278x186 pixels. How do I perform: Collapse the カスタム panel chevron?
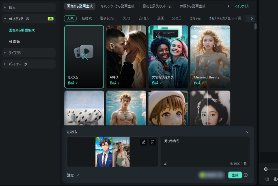coord(247,132)
